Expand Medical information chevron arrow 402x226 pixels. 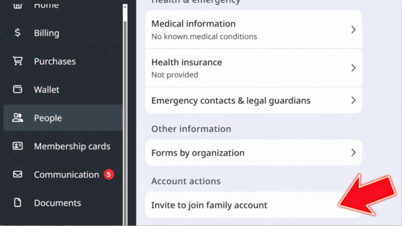(x=353, y=30)
